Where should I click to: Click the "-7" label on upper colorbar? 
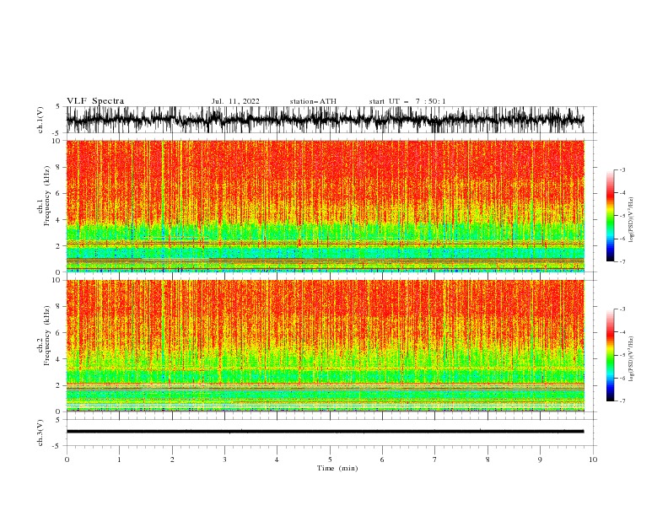[622, 261]
